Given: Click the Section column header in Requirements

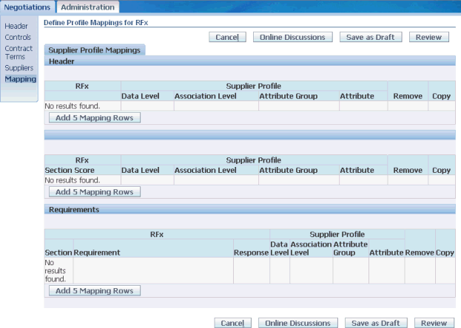Looking at the screenshot, I should coord(58,253).
